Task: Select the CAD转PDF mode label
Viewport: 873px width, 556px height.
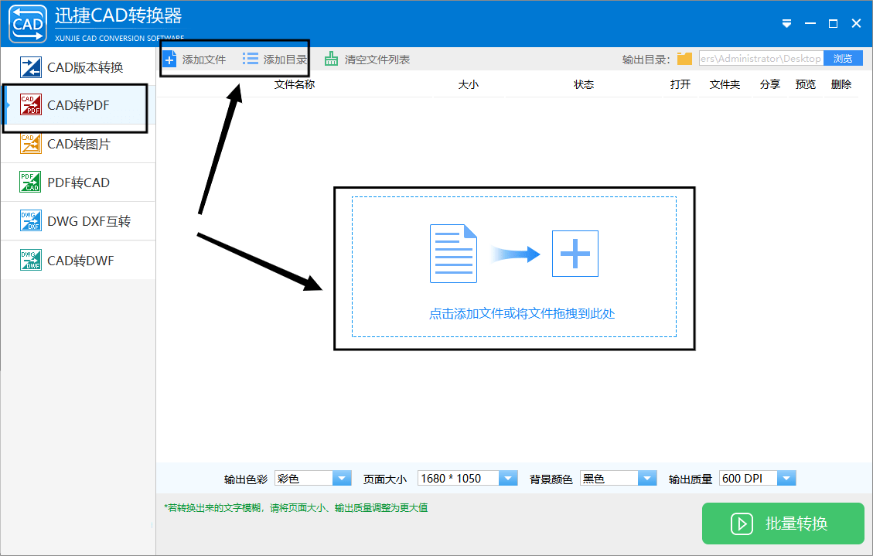Action: (x=79, y=105)
